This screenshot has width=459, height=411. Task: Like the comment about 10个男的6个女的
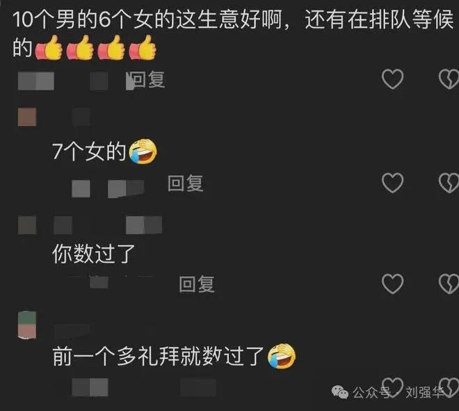click(392, 79)
